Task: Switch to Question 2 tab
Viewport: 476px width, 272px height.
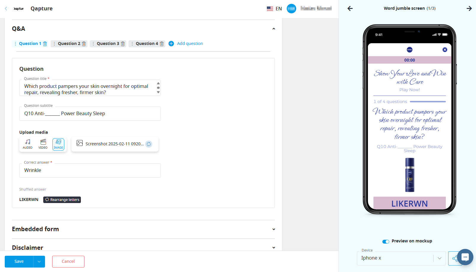Action: (69, 44)
